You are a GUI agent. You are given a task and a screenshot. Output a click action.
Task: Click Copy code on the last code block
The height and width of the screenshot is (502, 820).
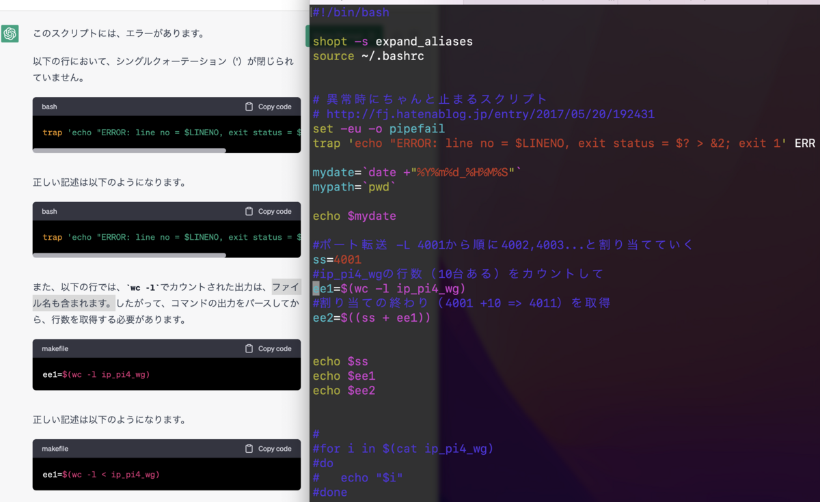pos(273,449)
